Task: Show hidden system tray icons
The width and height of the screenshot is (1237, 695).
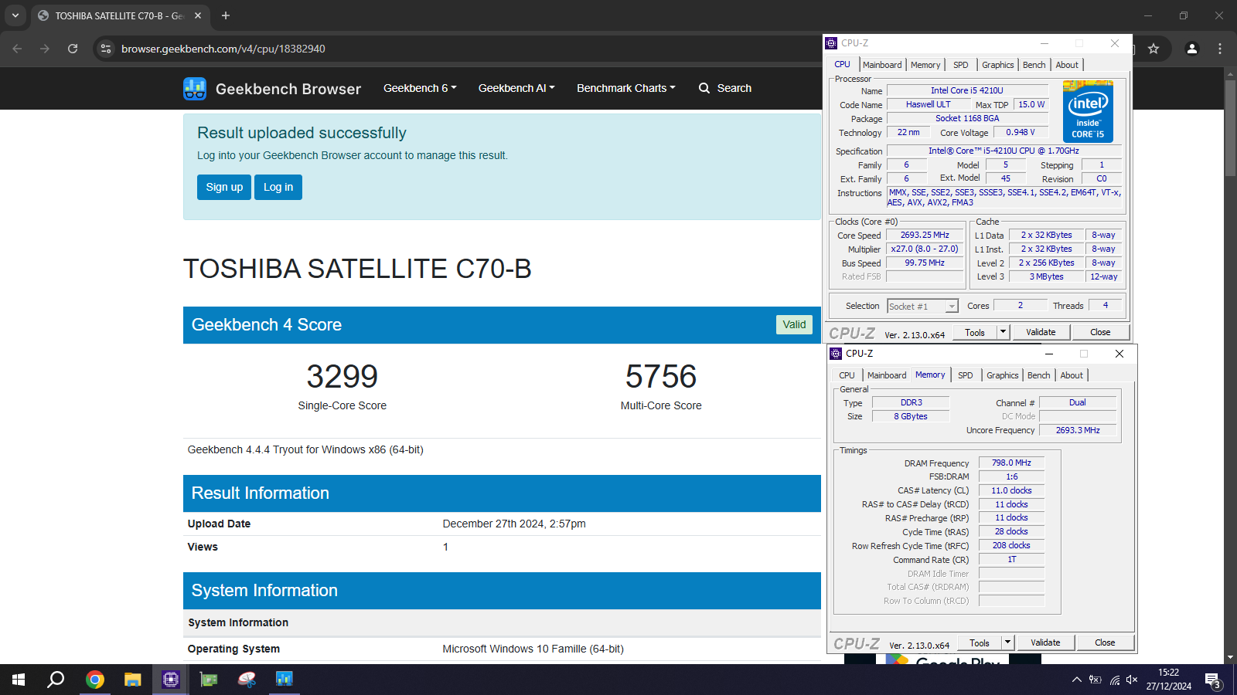Action: [x=1076, y=680]
